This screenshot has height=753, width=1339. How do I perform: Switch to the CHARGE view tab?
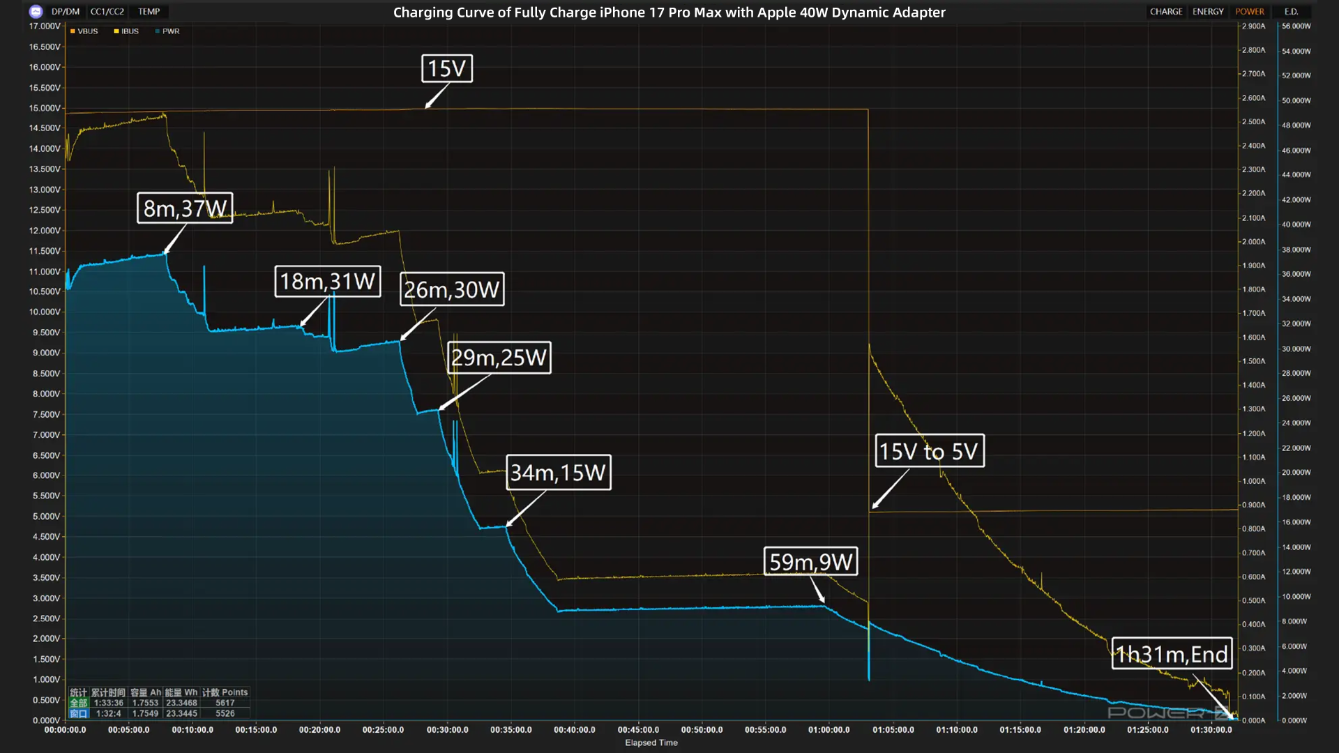pyautogui.click(x=1166, y=12)
